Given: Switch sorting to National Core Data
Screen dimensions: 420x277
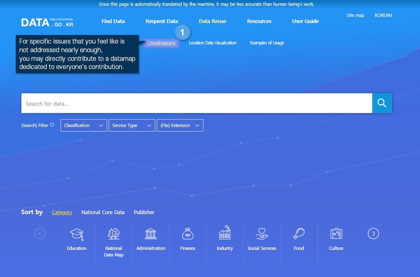Looking at the screenshot, I should [103, 212].
